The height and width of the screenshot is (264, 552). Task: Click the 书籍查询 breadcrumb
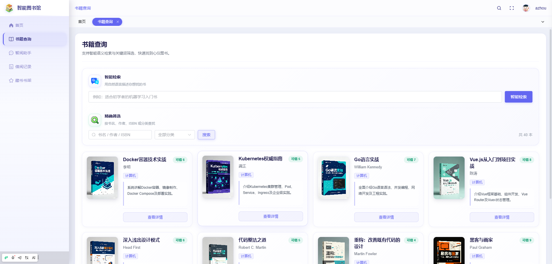[x=83, y=8]
